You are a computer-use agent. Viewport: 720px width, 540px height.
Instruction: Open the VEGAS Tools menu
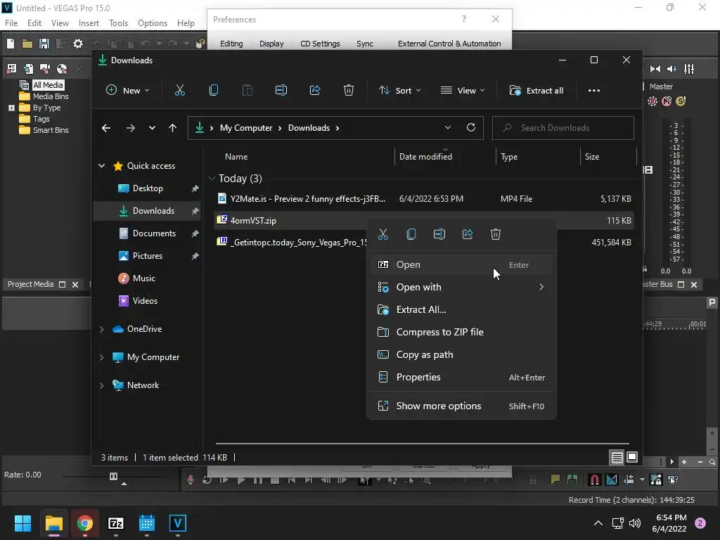(x=118, y=23)
